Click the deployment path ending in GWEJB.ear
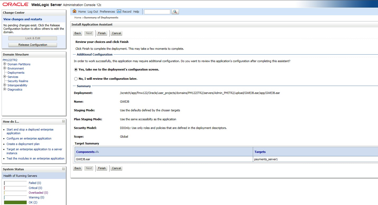The image size is (378, 205). [200, 93]
